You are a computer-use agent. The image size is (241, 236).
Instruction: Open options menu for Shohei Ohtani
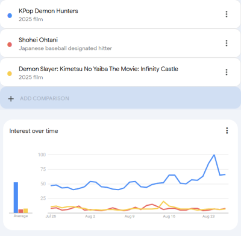click(227, 43)
